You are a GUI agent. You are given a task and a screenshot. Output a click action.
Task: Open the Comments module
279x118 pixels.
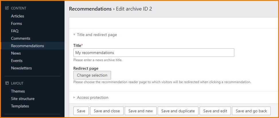(21, 38)
